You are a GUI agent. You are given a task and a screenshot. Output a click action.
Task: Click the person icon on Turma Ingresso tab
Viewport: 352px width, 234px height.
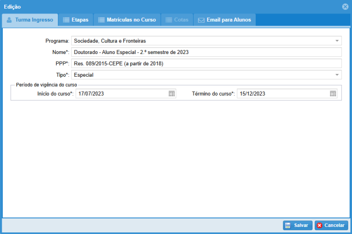click(9, 20)
